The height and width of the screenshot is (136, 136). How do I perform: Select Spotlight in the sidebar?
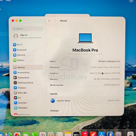[20, 103]
